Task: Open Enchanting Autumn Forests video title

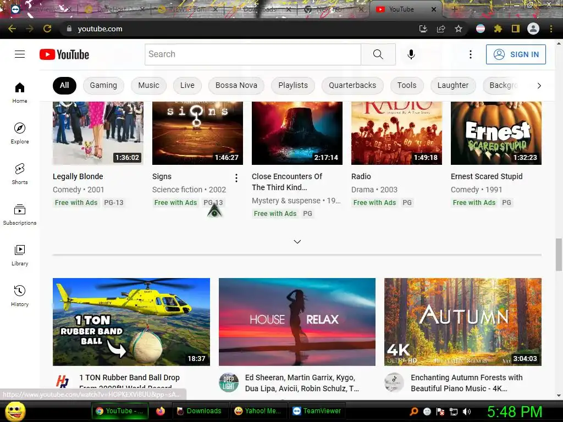Action: pos(466,383)
